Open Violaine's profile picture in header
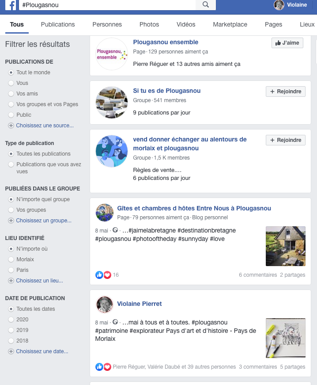The height and width of the screenshot is (385, 317). (279, 5)
